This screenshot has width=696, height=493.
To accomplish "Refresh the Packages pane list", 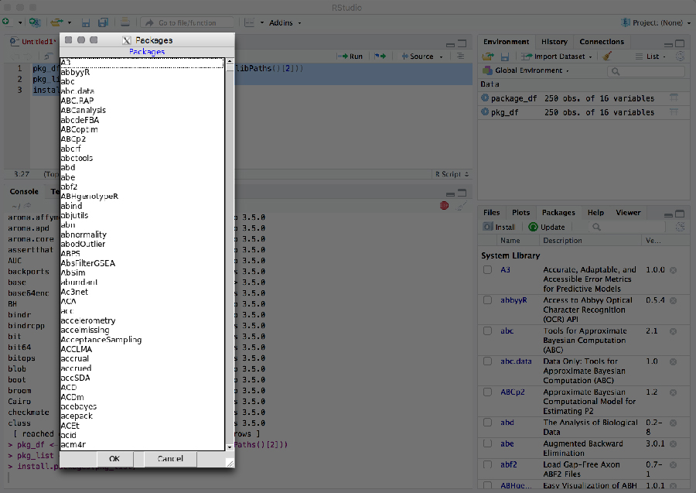I will 680,227.
